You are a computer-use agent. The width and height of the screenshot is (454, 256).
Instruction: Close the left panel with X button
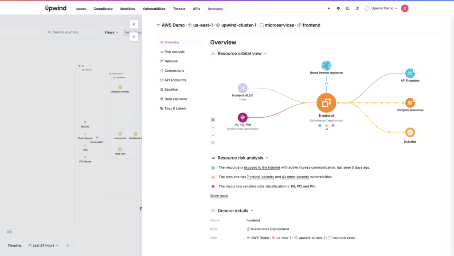point(134,24)
